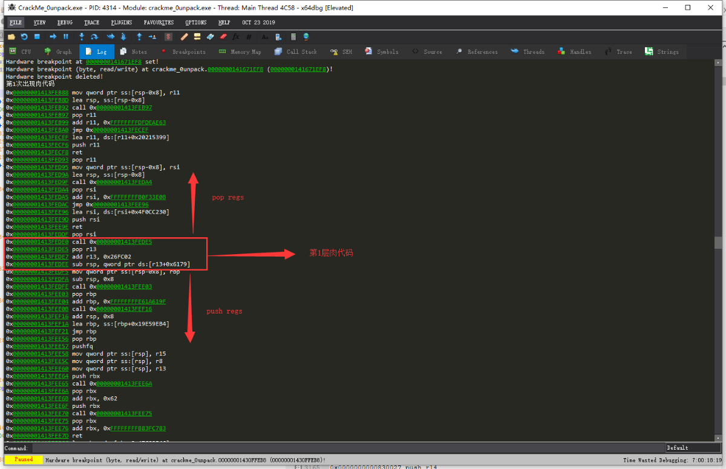
Task: Follow address link on the 'pushfq' line
Action: [x=41, y=346]
